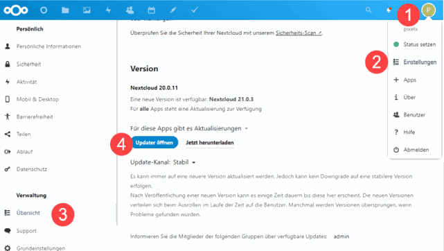Click the person icon beside Persönliche Informationen
The image size is (444, 251).
(8, 46)
